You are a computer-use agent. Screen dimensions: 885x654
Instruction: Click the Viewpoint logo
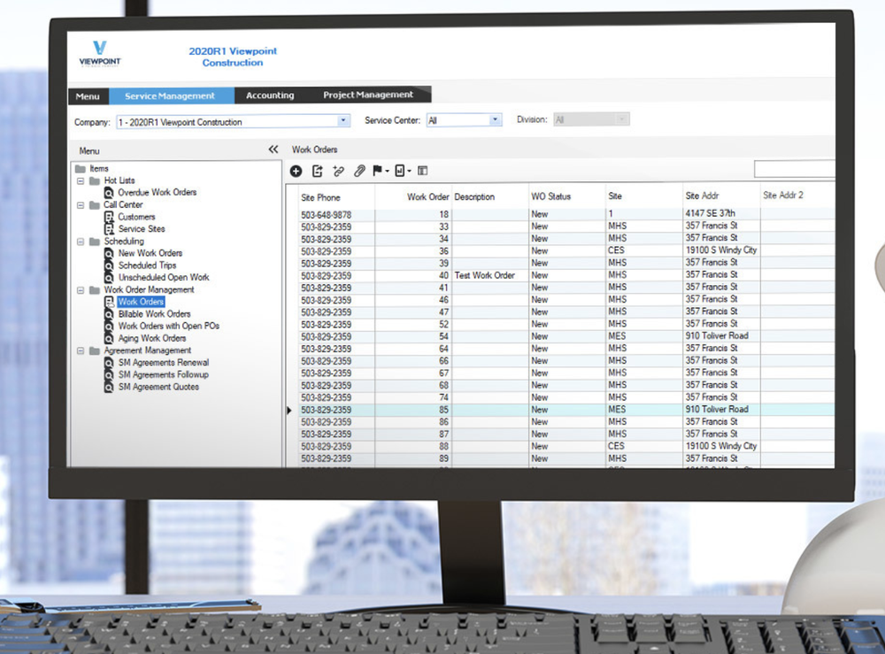100,54
